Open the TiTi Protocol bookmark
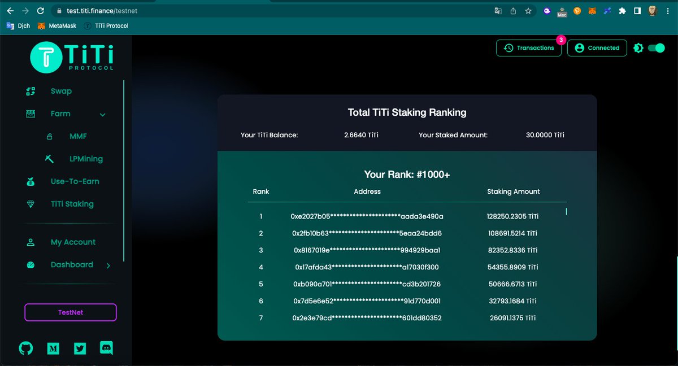 click(106, 25)
